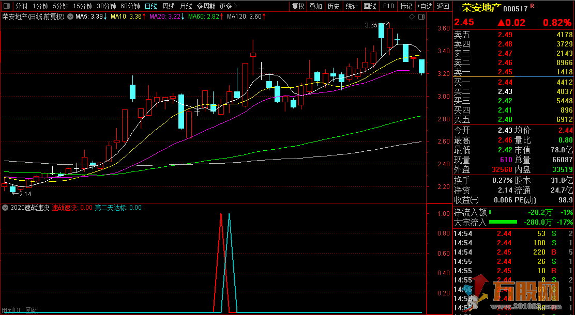This screenshot has height=315, width=575.
Task: Click the 换手 turnover value 0.27%
Action: tap(503, 181)
